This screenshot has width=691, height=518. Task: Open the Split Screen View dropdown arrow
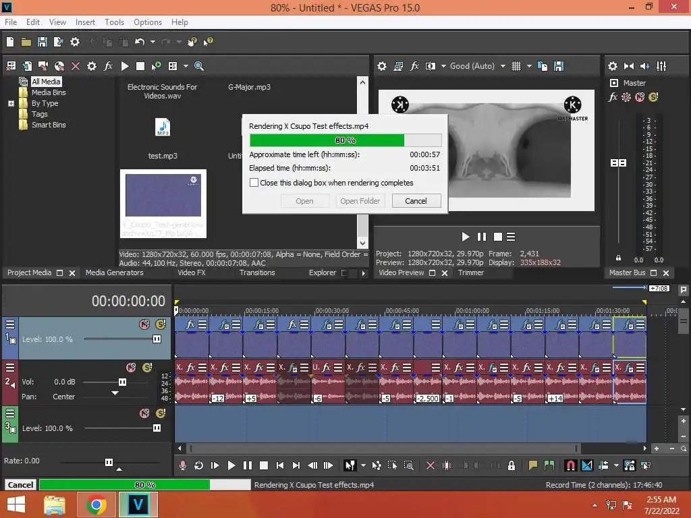[x=443, y=66]
